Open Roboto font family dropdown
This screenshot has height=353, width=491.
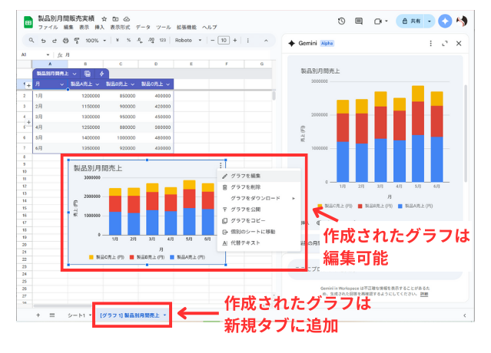(x=187, y=40)
